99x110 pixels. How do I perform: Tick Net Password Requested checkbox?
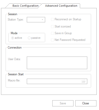click(52, 40)
